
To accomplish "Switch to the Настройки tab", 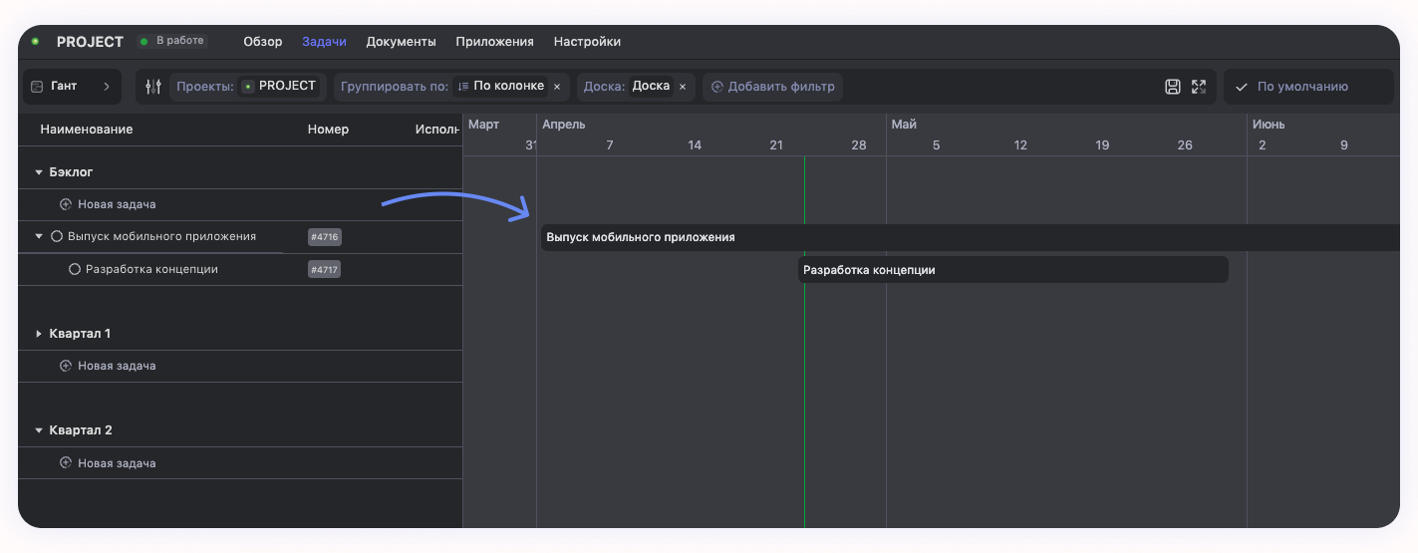I will (587, 42).
